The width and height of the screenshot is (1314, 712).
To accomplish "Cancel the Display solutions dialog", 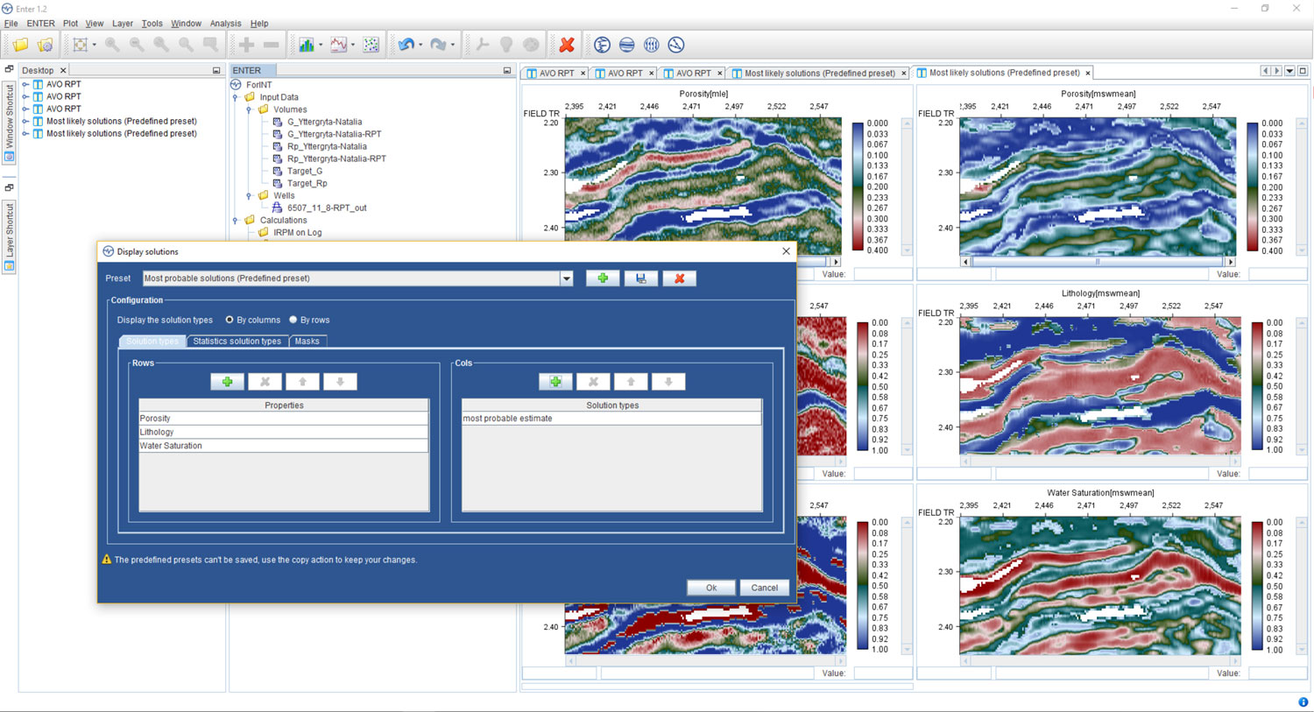I will 764,588.
